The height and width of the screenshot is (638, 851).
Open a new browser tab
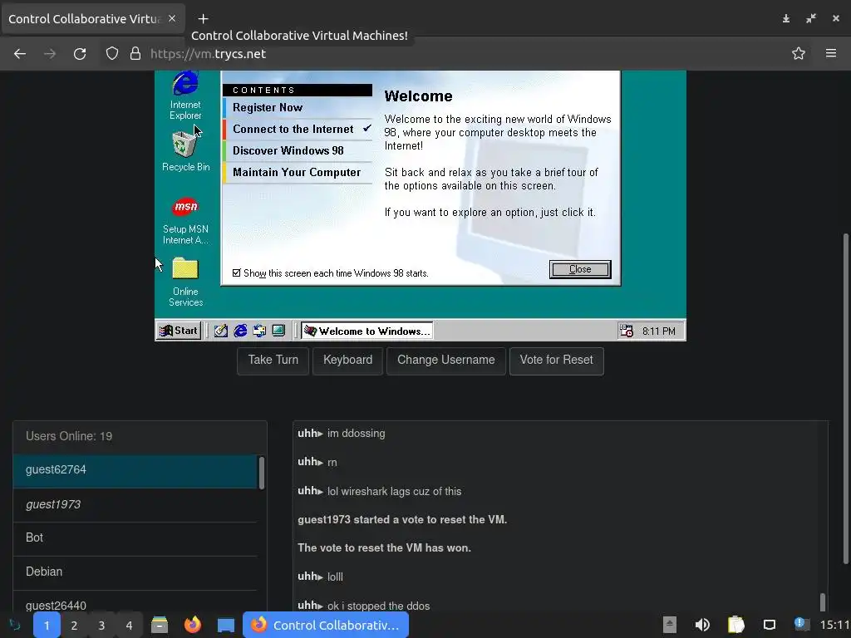point(203,19)
